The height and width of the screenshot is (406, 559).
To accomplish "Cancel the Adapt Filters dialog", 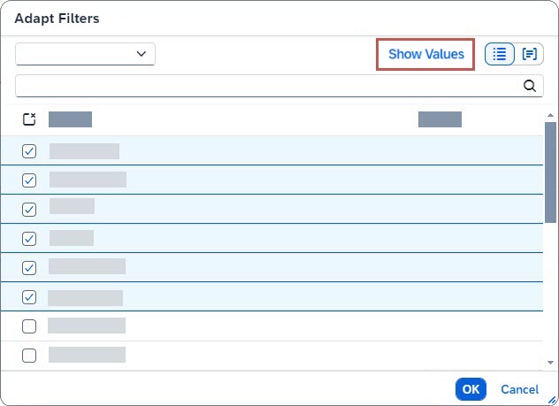I will tap(519, 389).
